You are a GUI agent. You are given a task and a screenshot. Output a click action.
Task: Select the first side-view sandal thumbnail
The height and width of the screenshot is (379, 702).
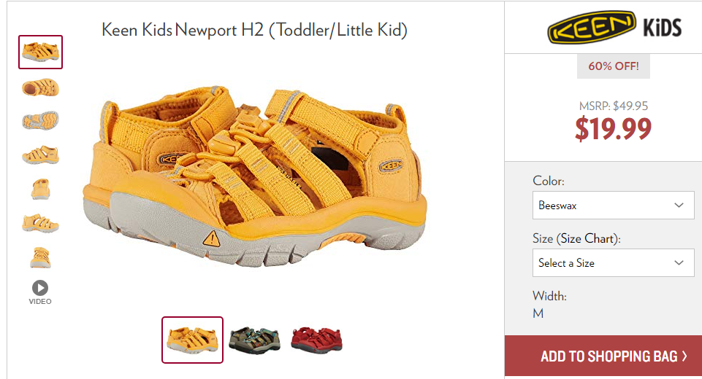tap(40, 52)
